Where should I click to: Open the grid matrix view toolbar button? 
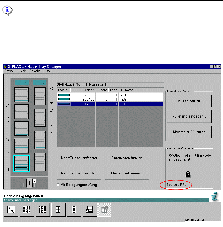tap(58, 209)
